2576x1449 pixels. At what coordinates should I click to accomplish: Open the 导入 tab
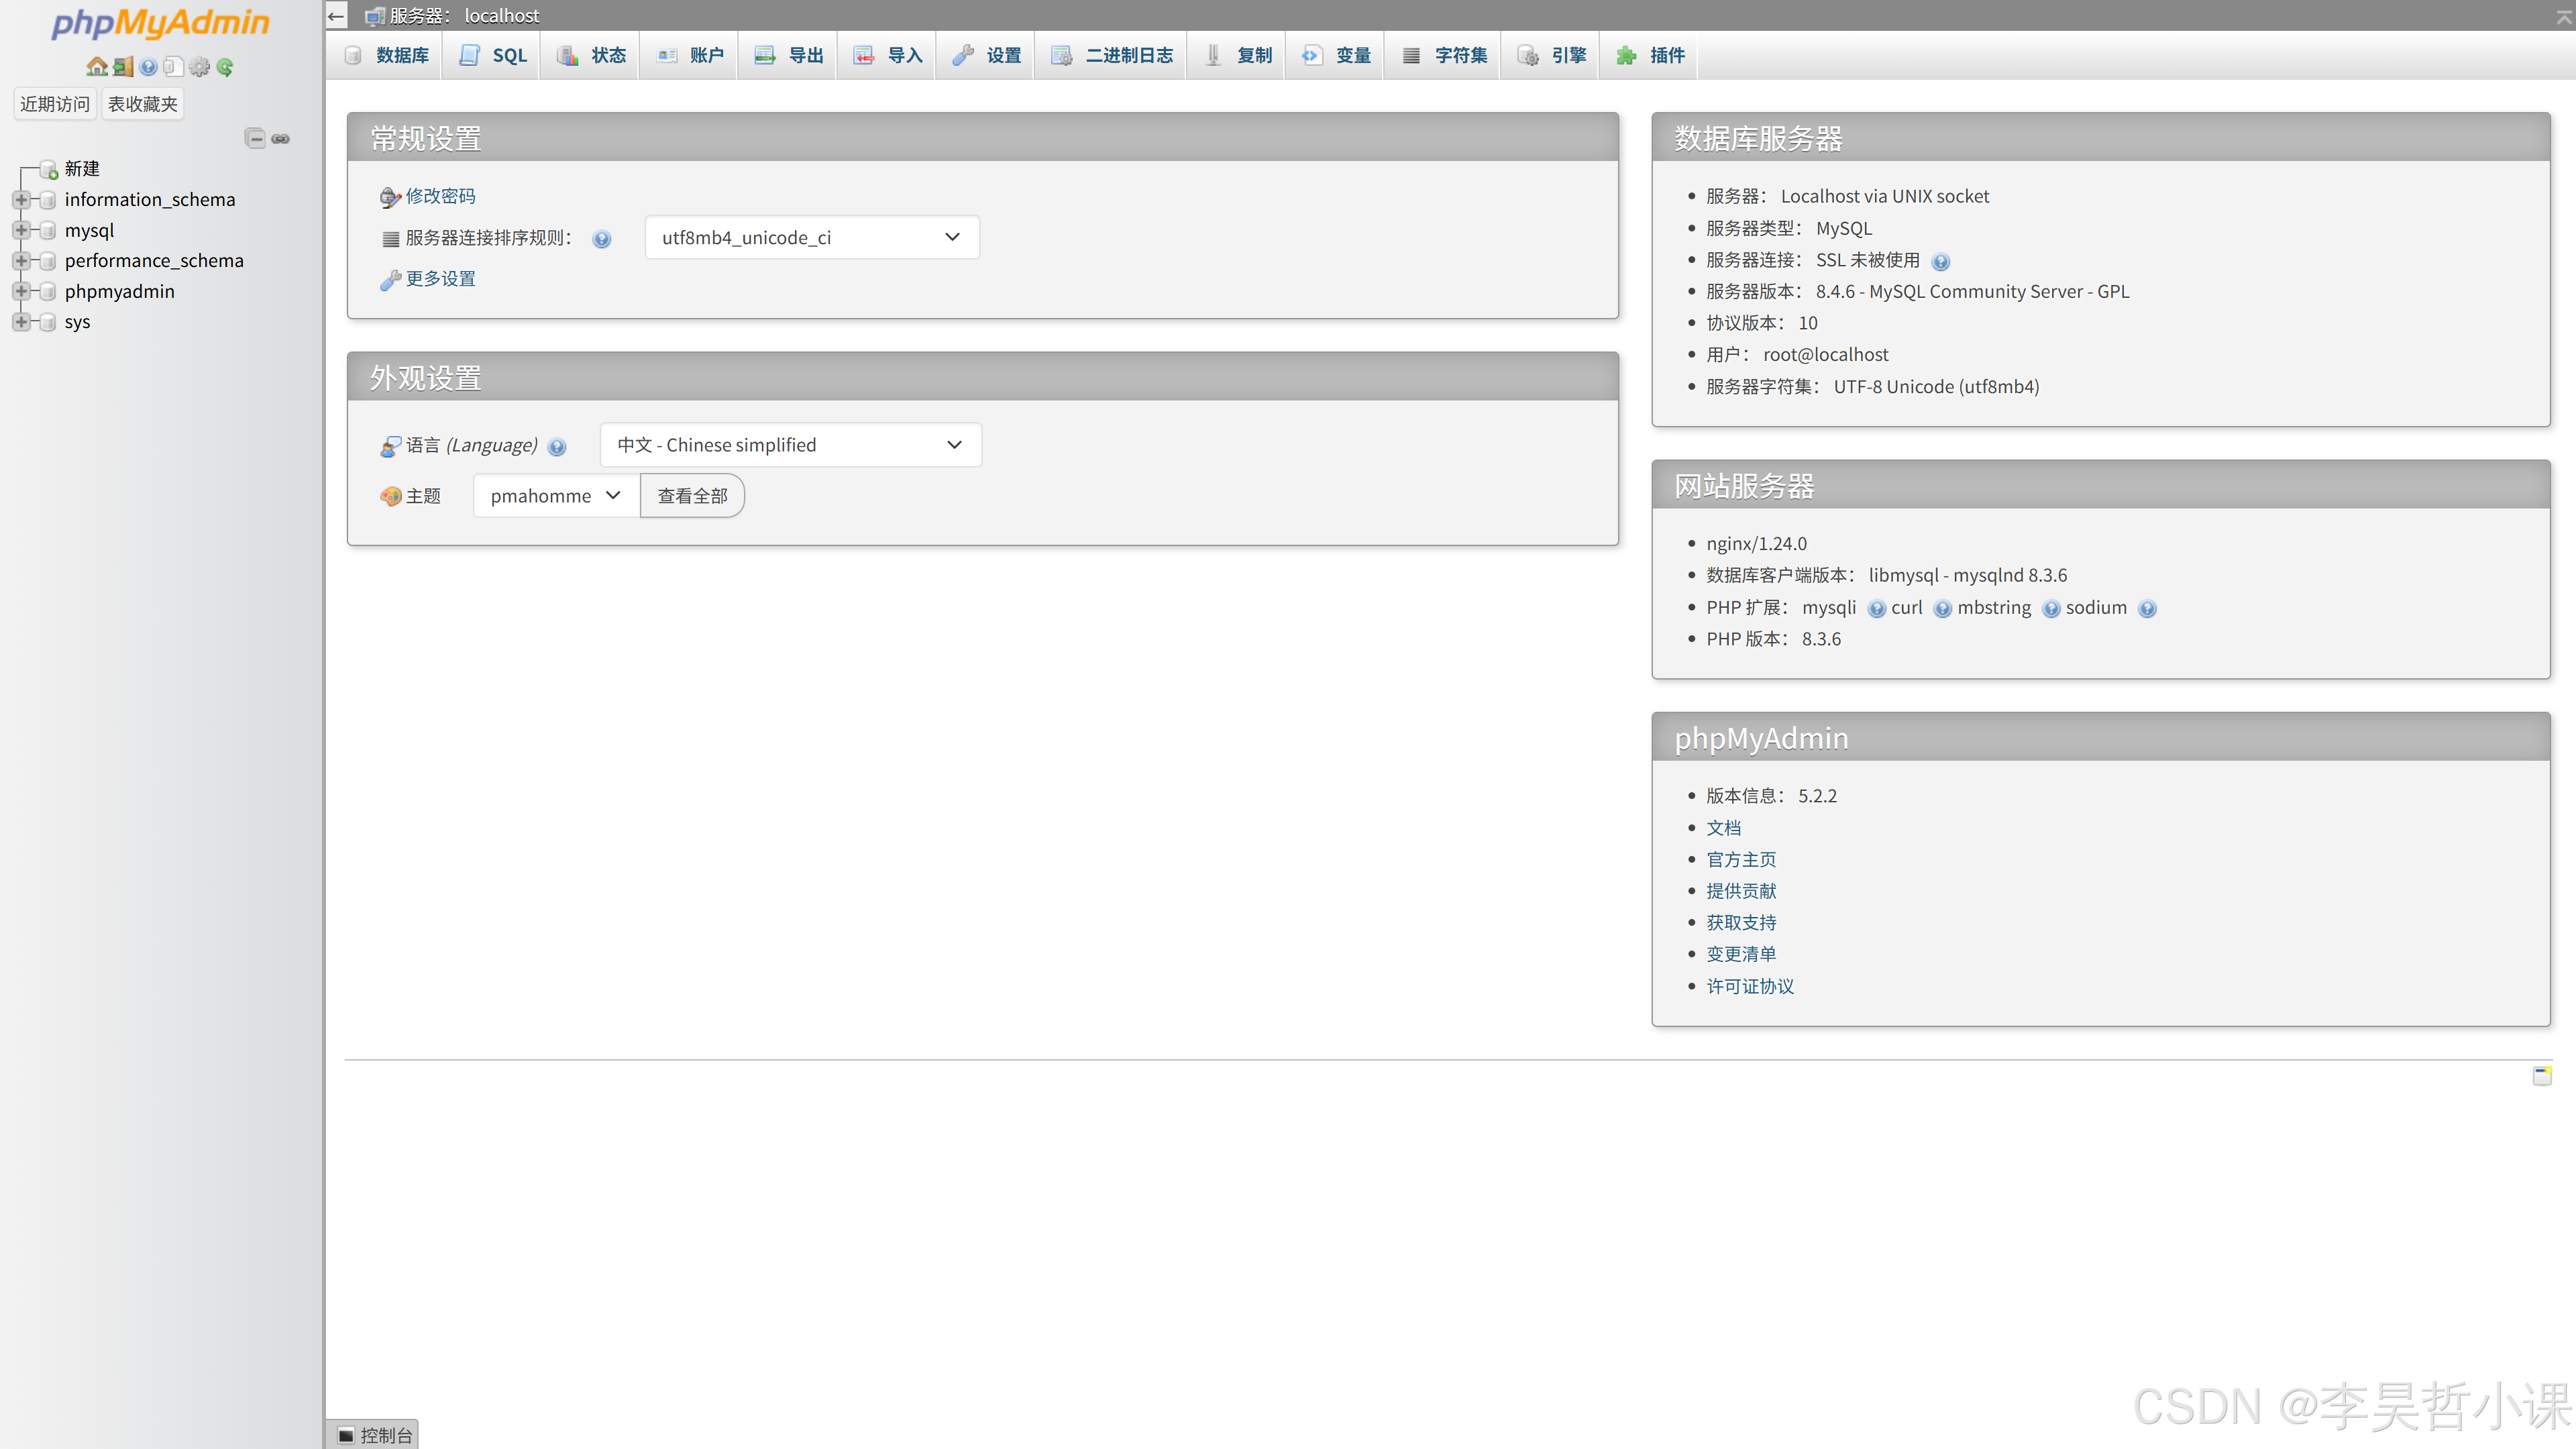pyautogui.click(x=888, y=55)
